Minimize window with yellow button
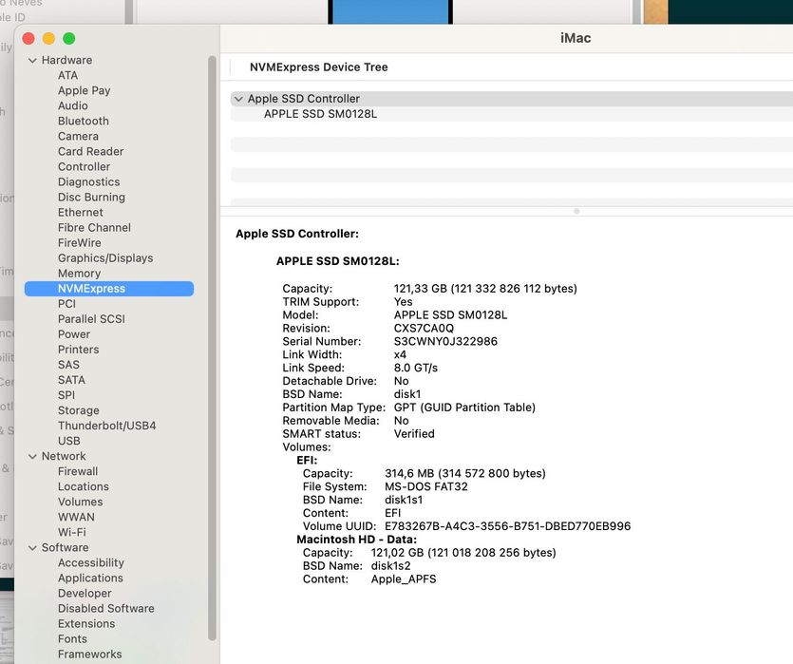The height and width of the screenshot is (664, 793). click(x=49, y=38)
